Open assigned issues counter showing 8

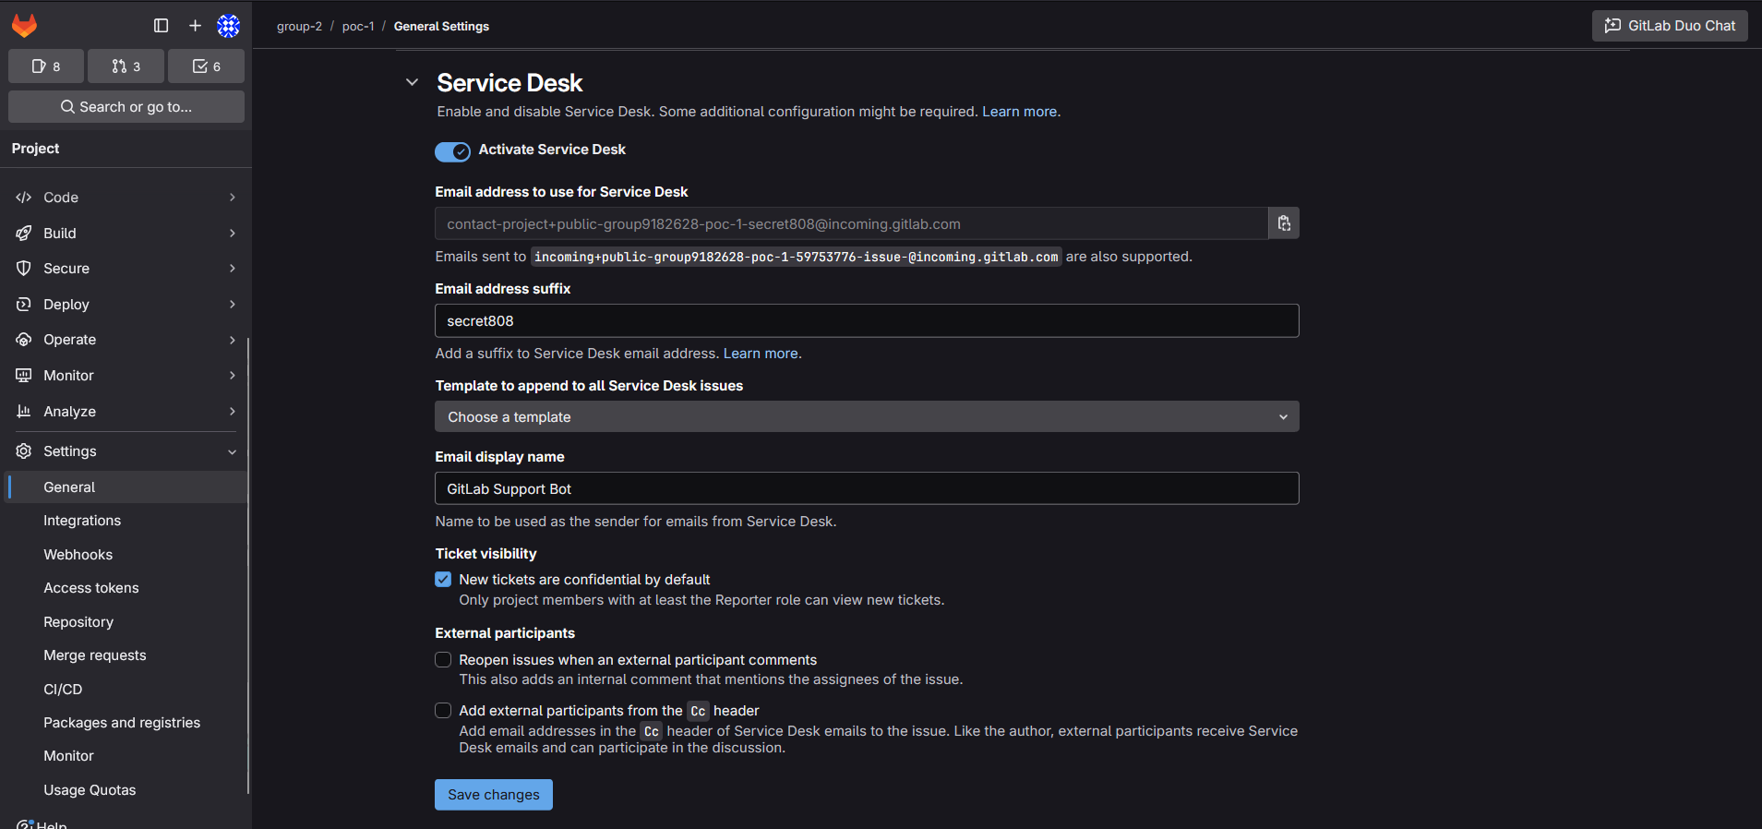click(46, 66)
